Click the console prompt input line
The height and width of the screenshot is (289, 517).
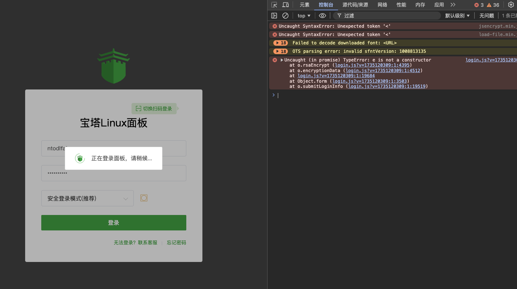(x=396, y=95)
